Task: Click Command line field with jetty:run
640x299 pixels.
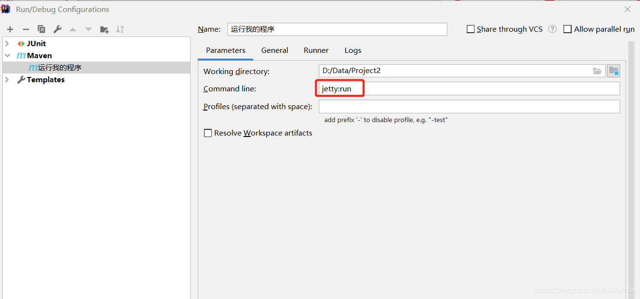Action: pyautogui.click(x=469, y=88)
